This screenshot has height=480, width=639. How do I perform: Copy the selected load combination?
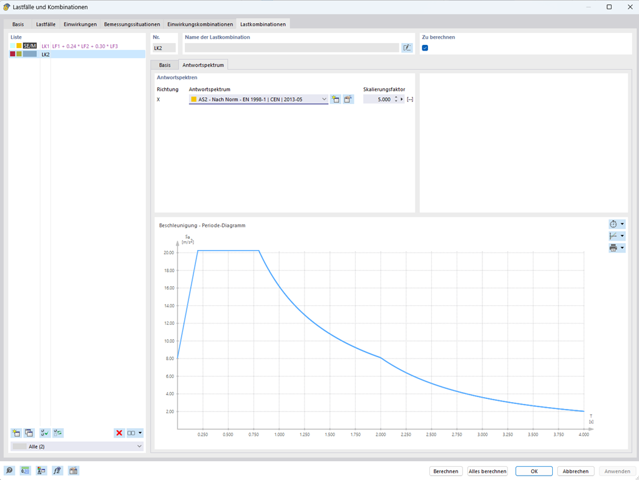[29, 433]
